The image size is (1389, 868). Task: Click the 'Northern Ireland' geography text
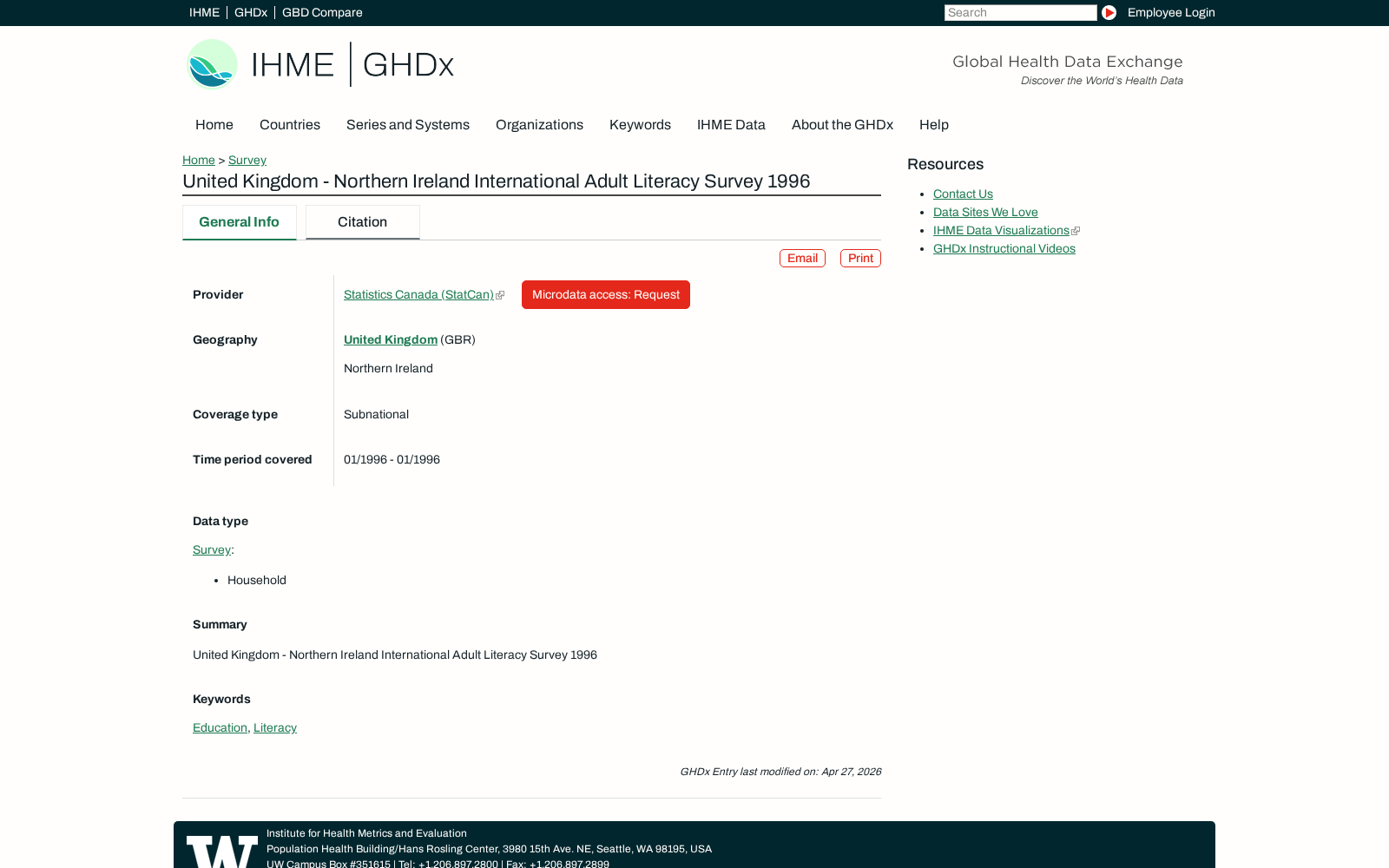(x=388, y=368)
